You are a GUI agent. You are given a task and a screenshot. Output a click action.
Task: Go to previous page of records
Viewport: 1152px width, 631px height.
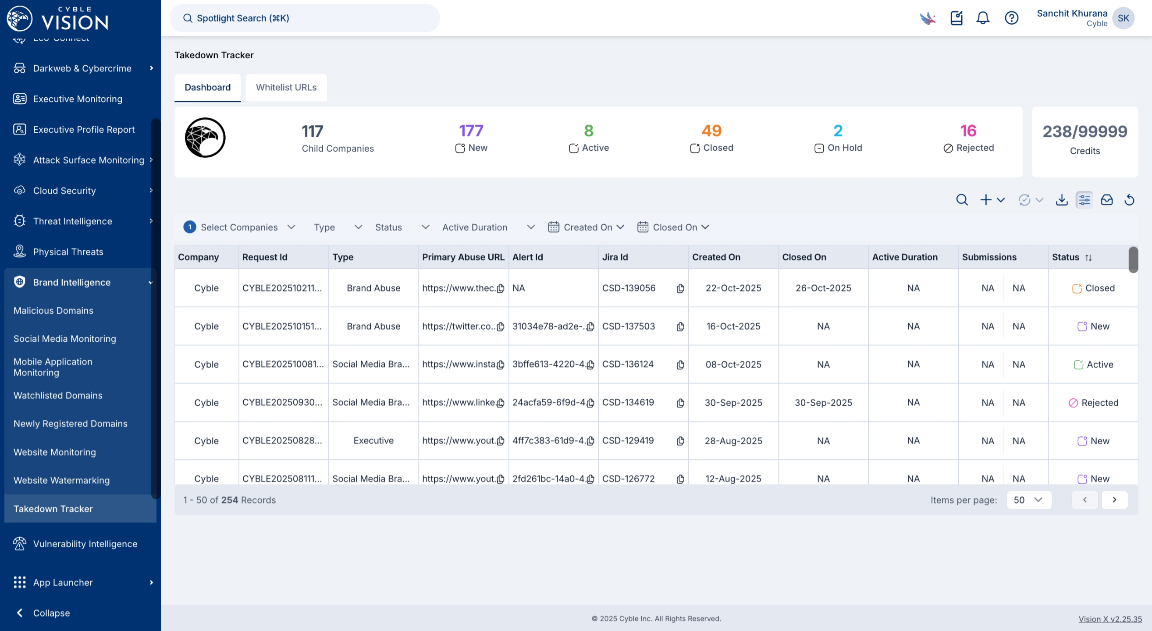click(1084, 500)
